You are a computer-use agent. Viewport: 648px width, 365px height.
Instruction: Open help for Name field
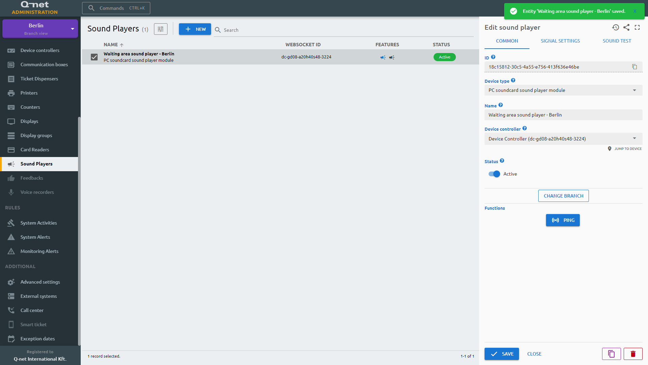coord(500,105)
